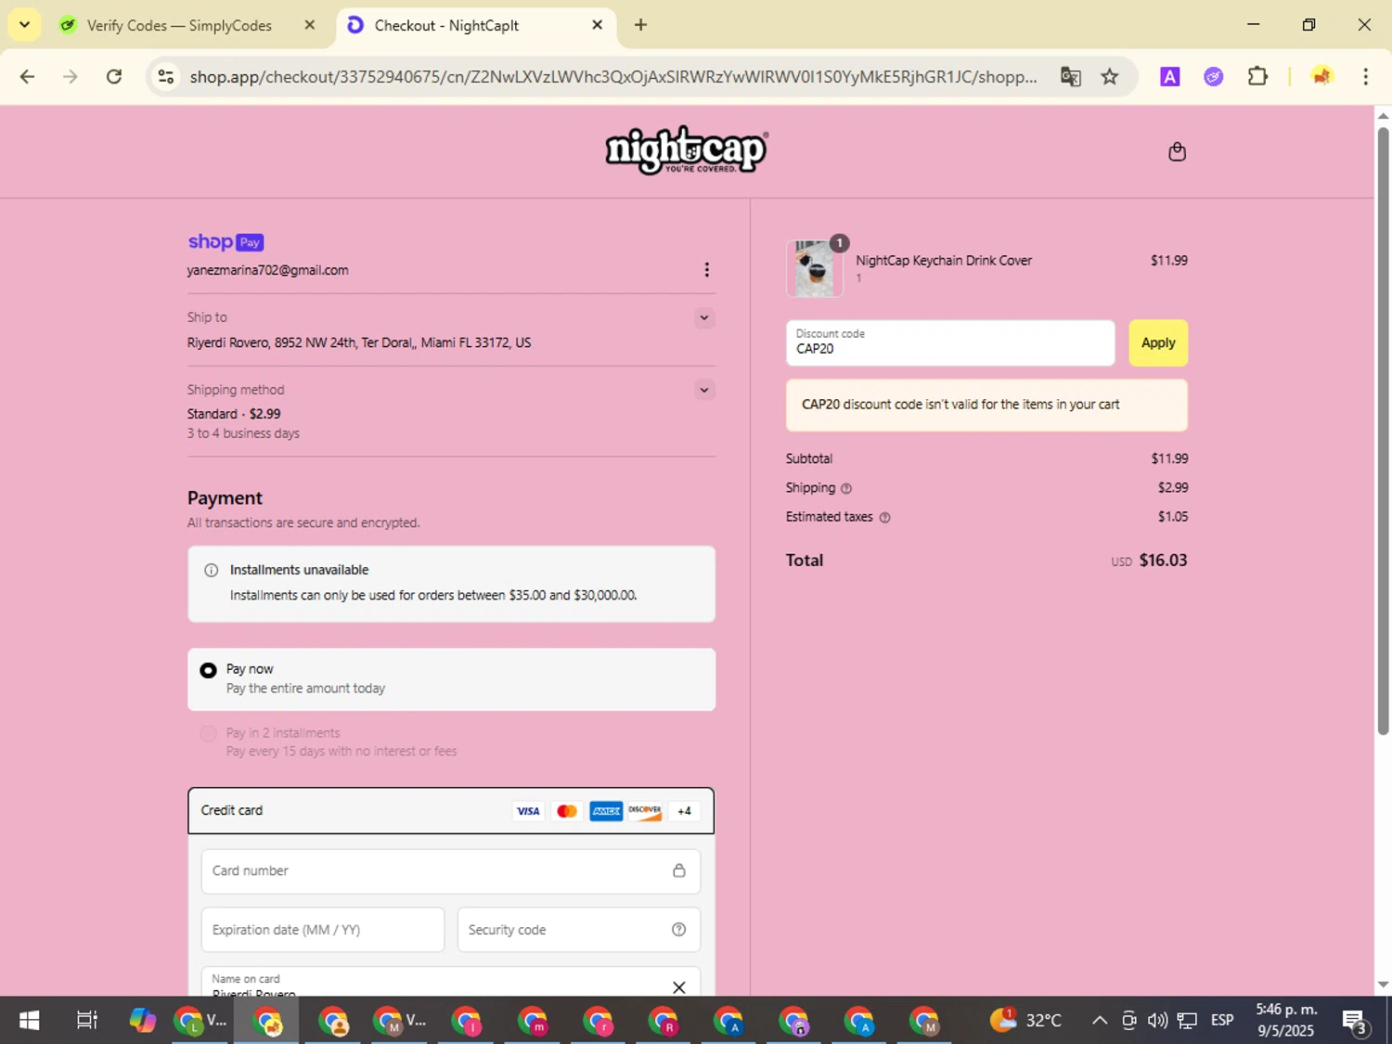The height and width of the screenshot is (1044, 1392).
Task: Click the browser Forward arrow
Action: pyautogui.click(x=71, y=77)
